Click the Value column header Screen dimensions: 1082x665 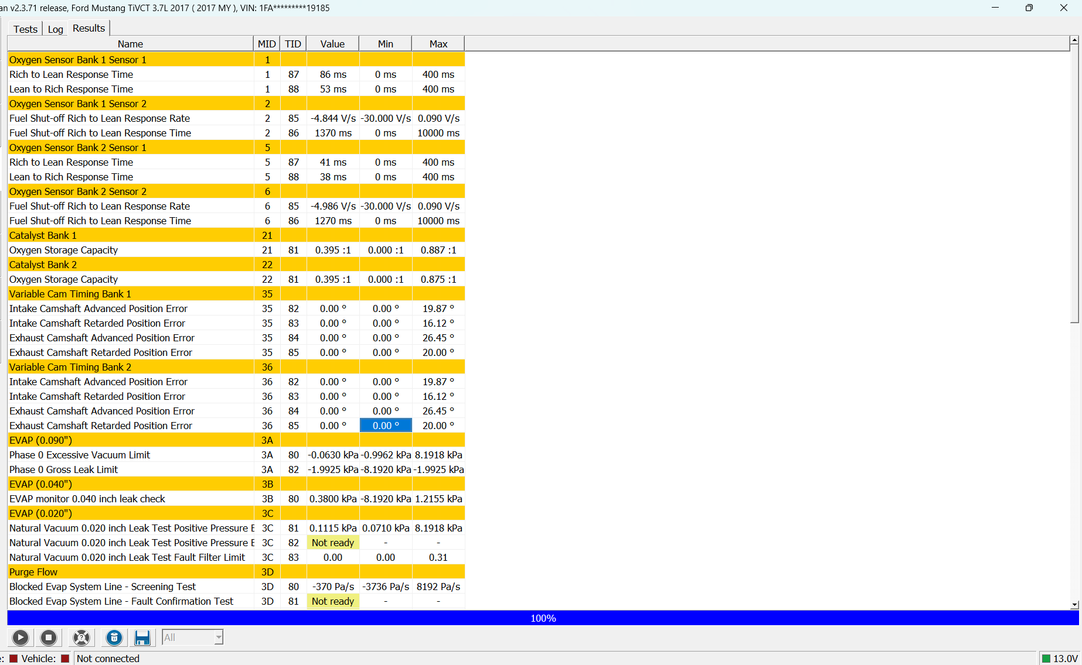(332, 44)
